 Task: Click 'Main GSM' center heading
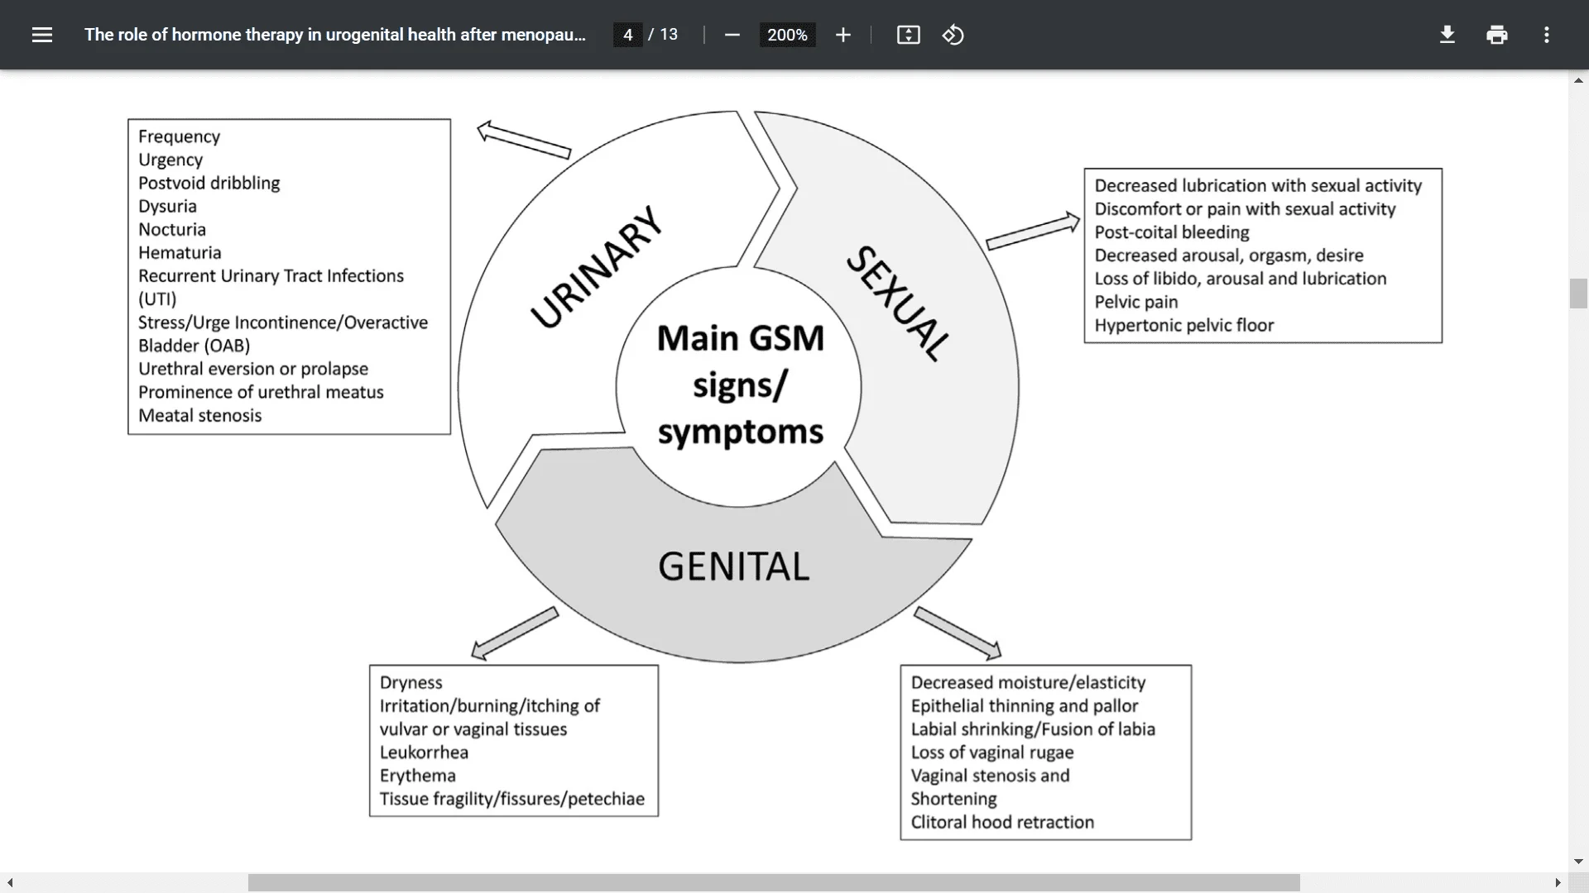[741, 338]
